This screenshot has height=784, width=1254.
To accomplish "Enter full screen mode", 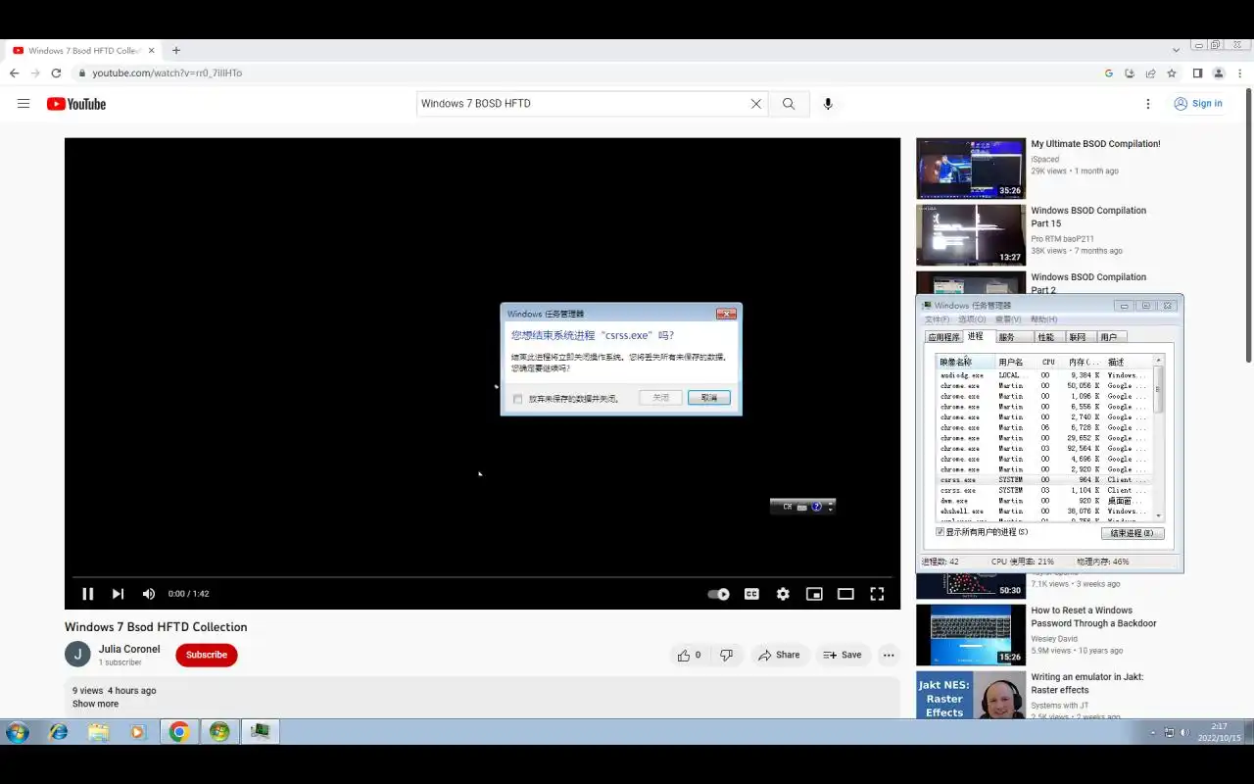I will 877,594.
